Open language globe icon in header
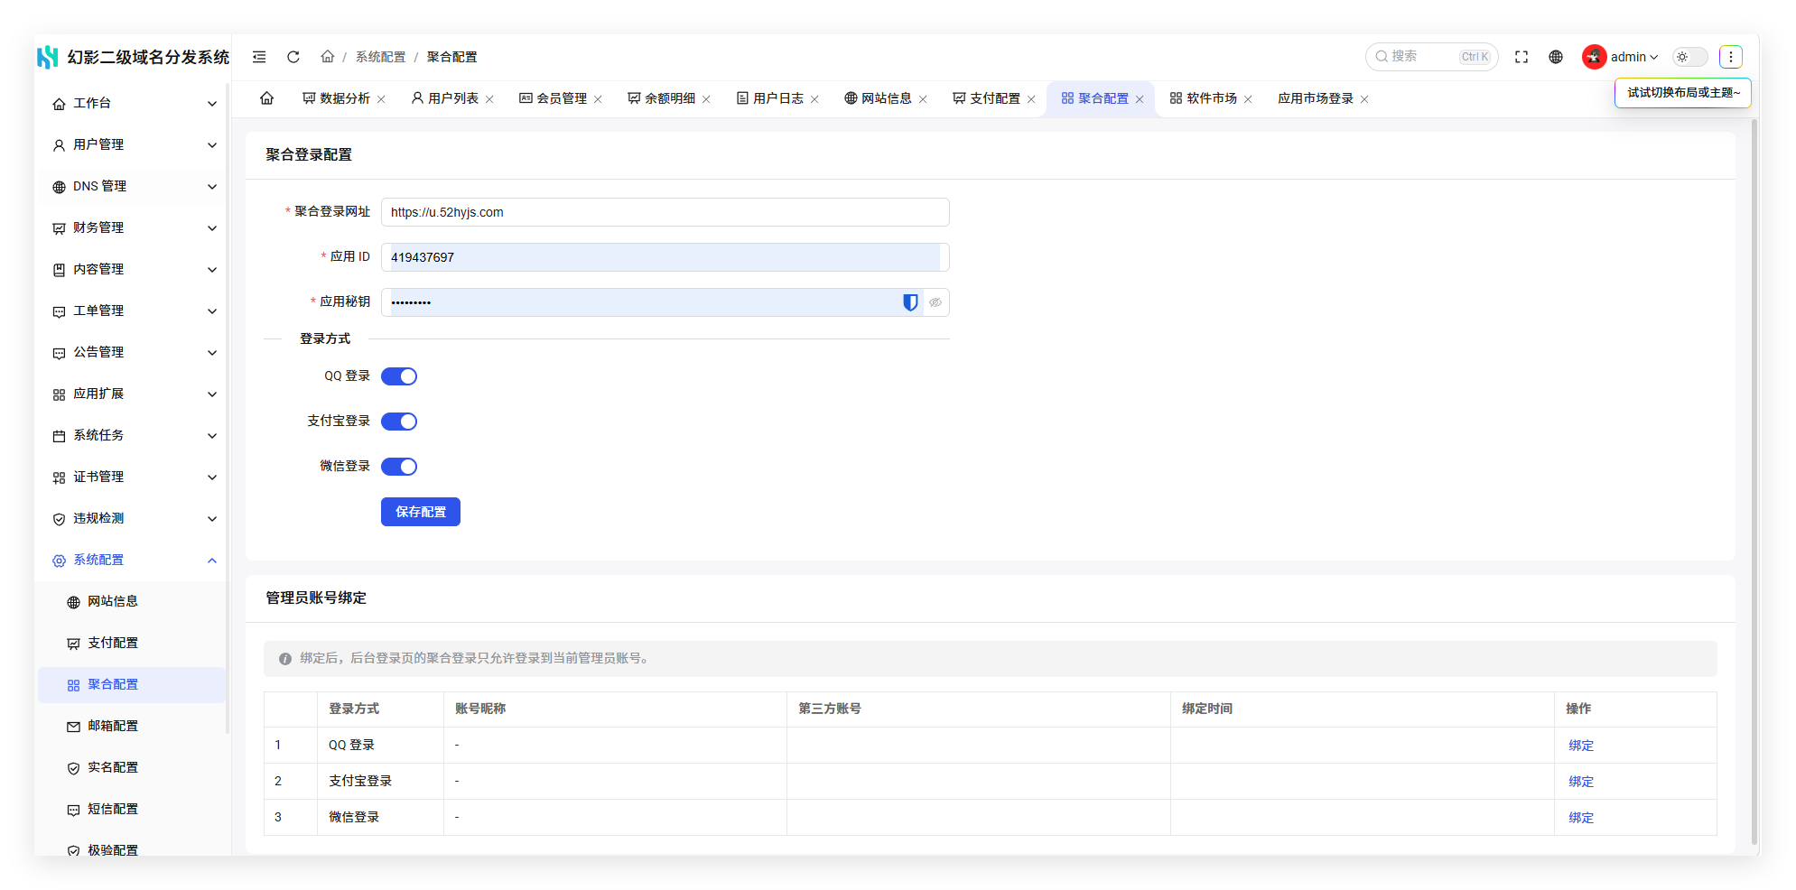Image resolution: width=1796 pixels, height=890 pixels. tap(1556, 57)
